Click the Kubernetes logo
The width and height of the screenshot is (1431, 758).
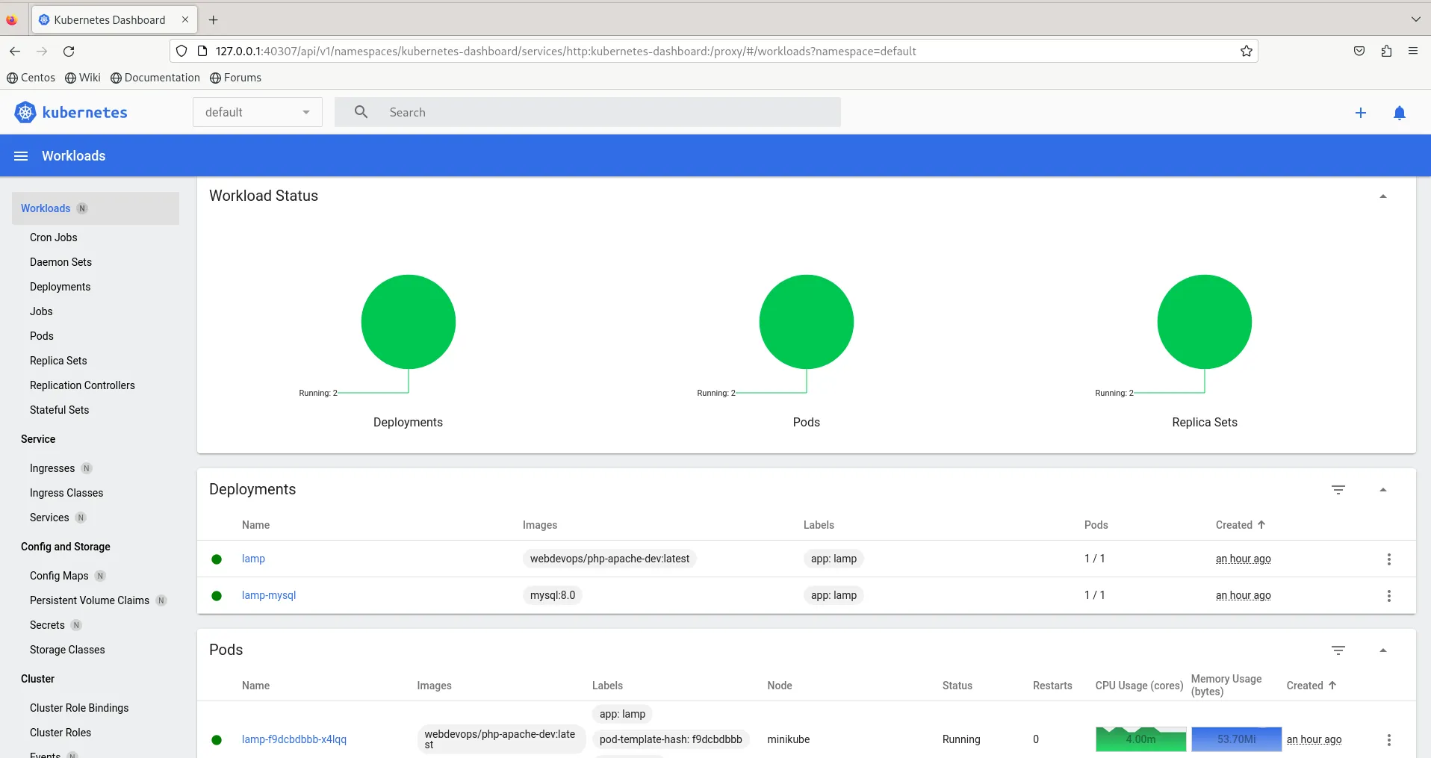(25, 113)
